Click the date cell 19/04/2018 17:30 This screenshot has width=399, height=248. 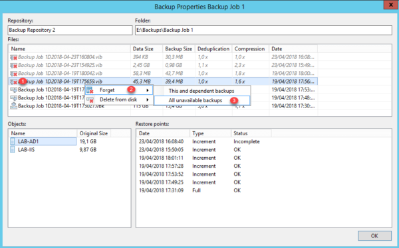point(293,106)
